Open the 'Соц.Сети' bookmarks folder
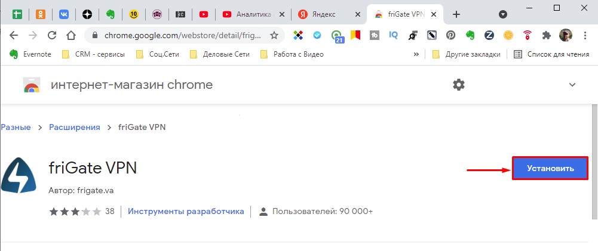 point(157,54)
